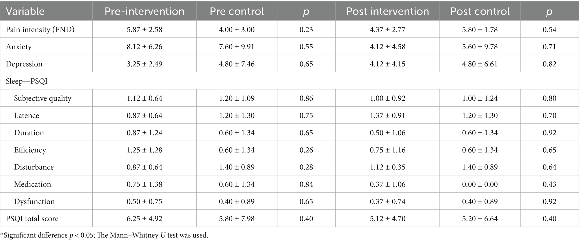The width and height of the screenshot is (579, 242).
Task: Select the 0.23 p-value in pain row
Action: (x=306, y=29)
